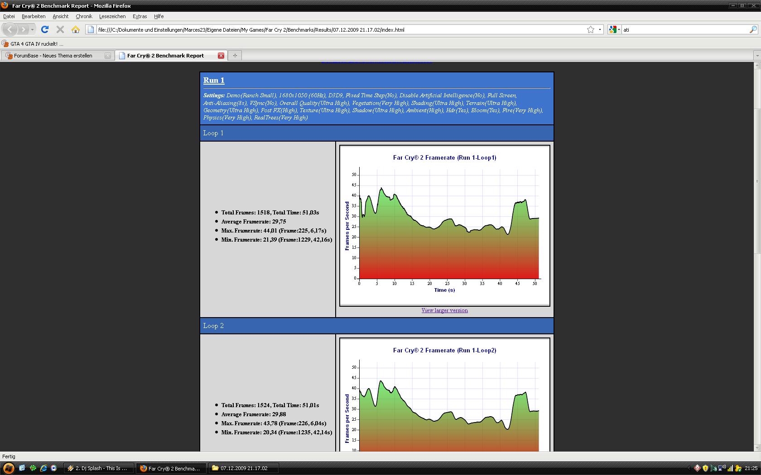Image resolution: width=761 pixels, height=475 pixels.
Task: Click 'Total Frames: 1524' line in Loop 2
Action: pos(270,405)
